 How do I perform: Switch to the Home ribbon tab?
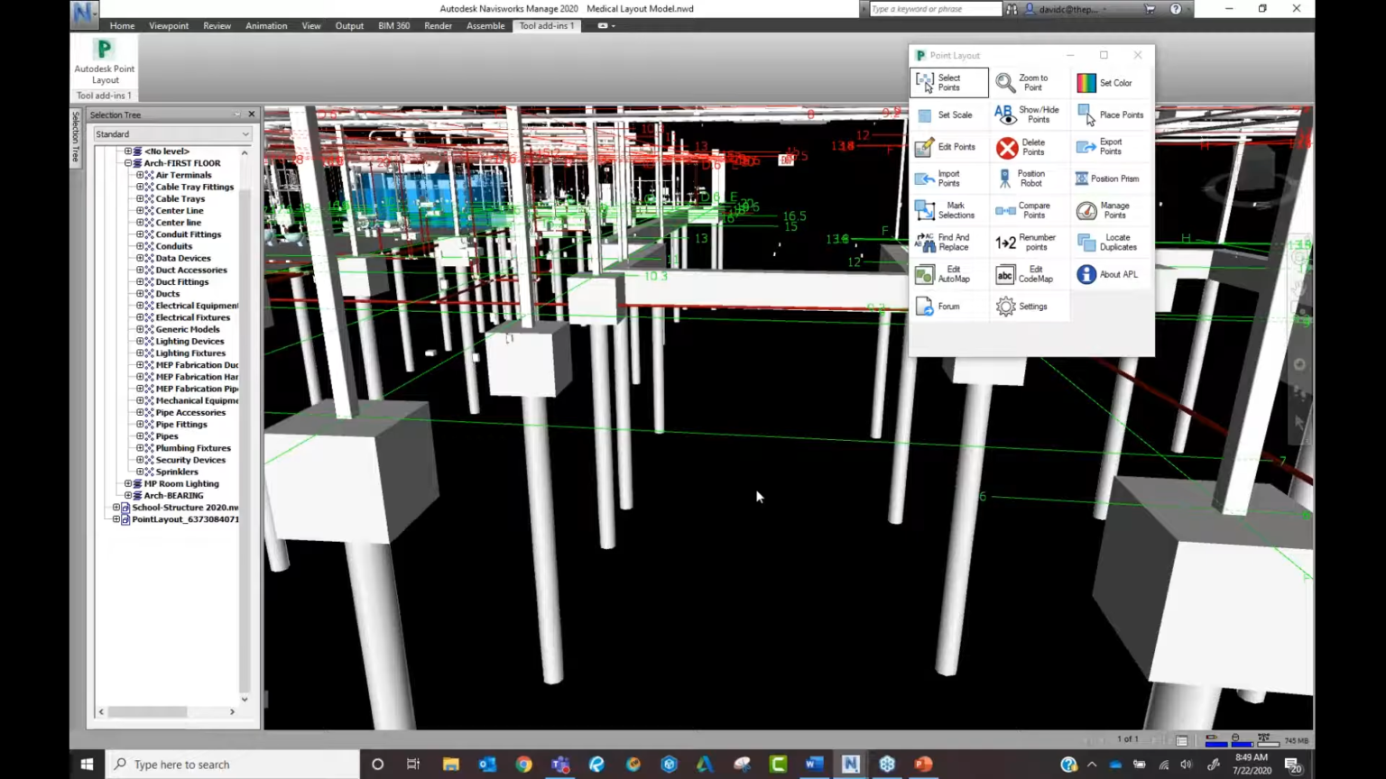[122, 26]
